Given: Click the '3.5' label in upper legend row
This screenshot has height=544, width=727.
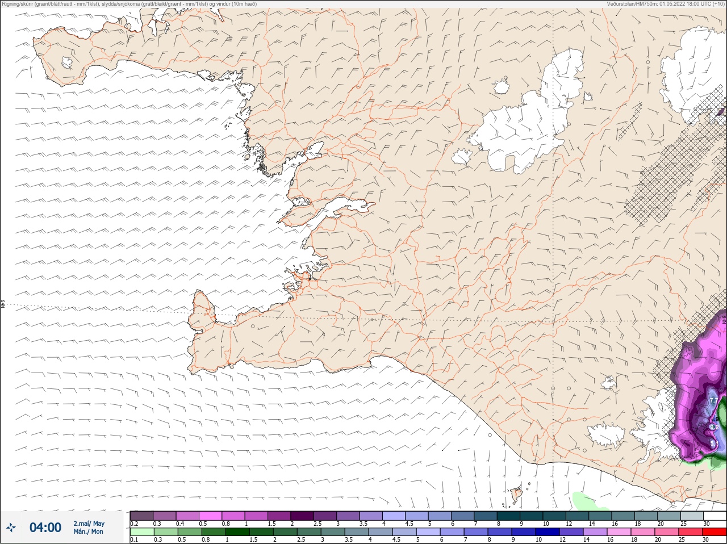Looking at the screenshot, I should point(362,524).
